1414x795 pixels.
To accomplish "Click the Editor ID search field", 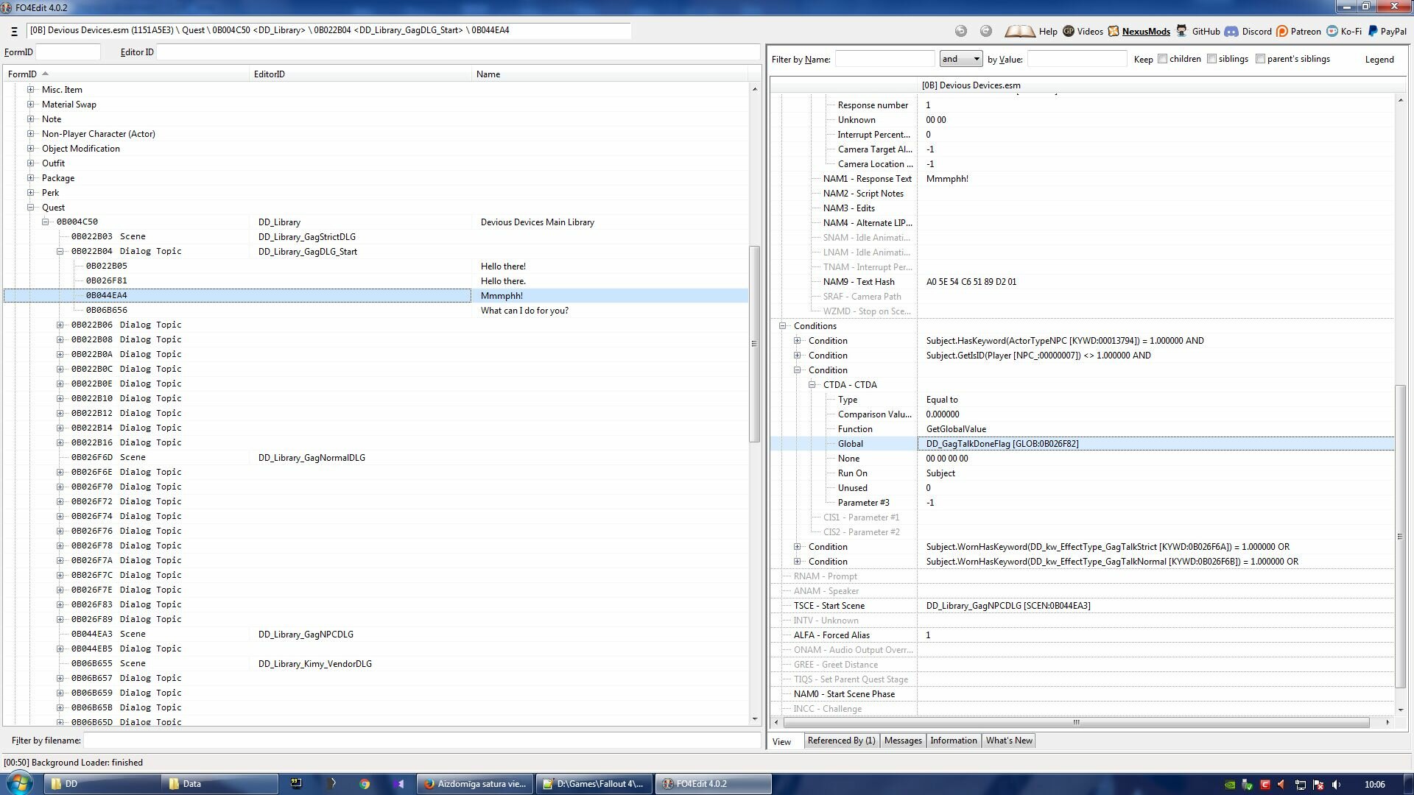I will click(458, 52).
